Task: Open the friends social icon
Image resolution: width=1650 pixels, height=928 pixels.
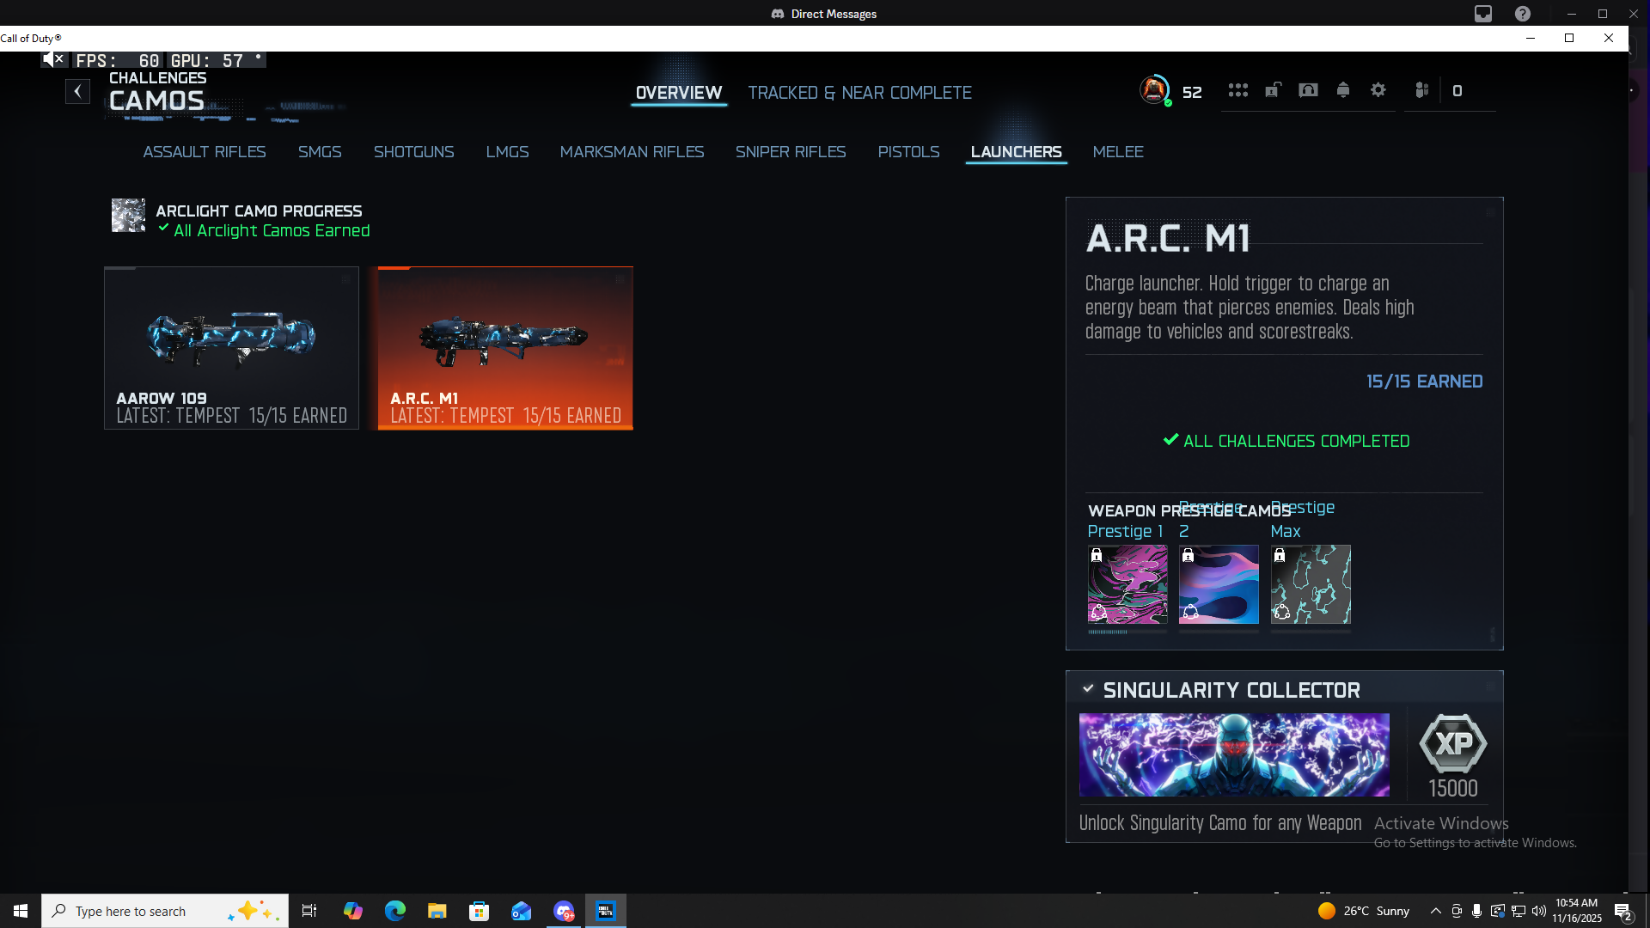Action: (1421, 90)
